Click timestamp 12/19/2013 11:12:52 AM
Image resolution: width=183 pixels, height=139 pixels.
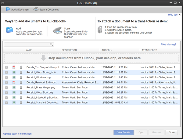114,72
